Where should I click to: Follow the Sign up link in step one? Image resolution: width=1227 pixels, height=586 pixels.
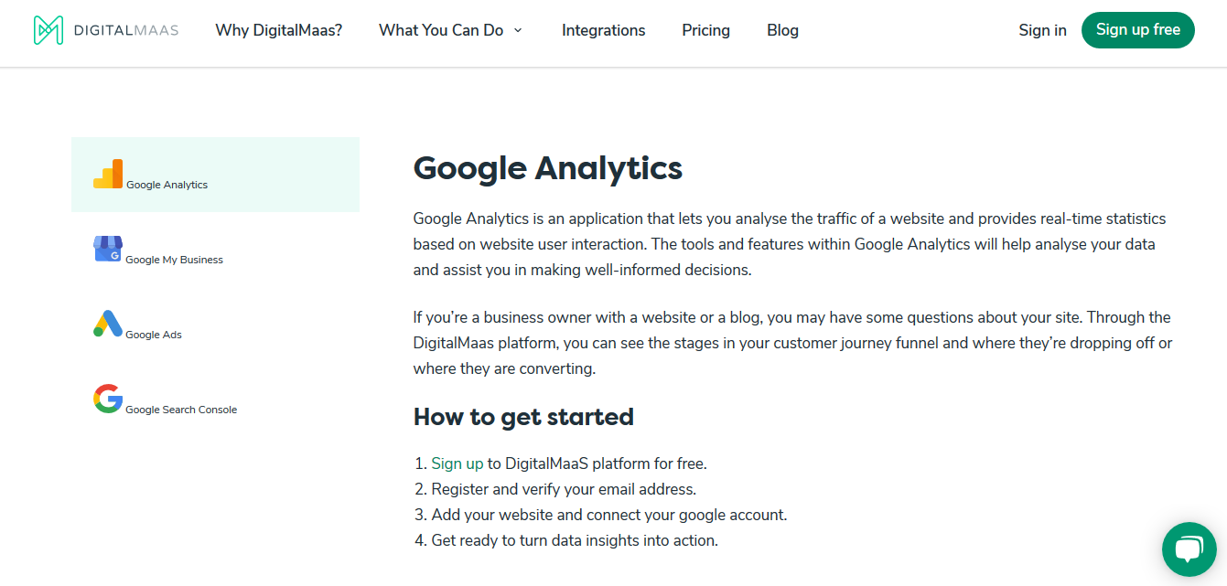[x=457, y=463]
